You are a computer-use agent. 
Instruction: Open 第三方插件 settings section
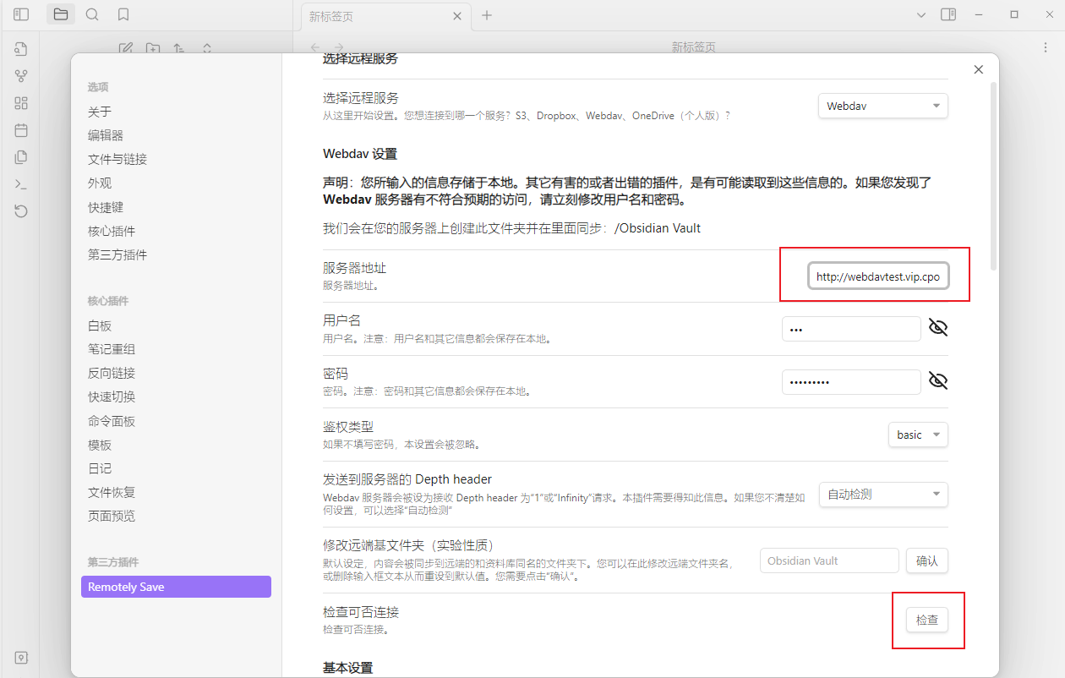(x=117, y=254)
